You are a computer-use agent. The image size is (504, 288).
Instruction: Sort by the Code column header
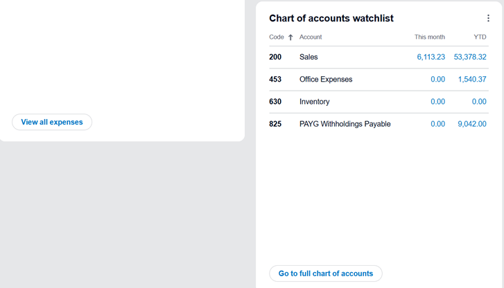point(277,37)
